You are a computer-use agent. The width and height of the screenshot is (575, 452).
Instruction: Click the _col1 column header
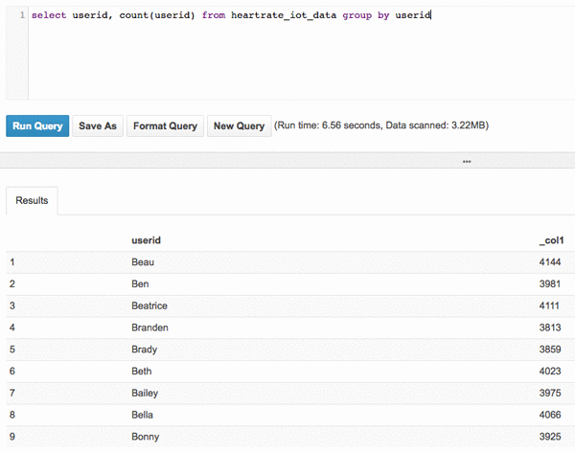point(551,240)
